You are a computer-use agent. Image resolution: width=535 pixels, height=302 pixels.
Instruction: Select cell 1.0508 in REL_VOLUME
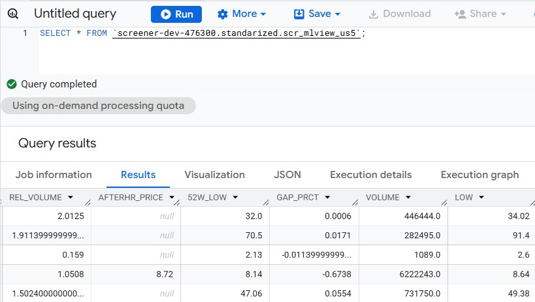[47, 274]
